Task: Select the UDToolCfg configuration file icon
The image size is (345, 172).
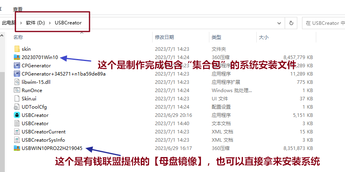Action: [17, 107]
